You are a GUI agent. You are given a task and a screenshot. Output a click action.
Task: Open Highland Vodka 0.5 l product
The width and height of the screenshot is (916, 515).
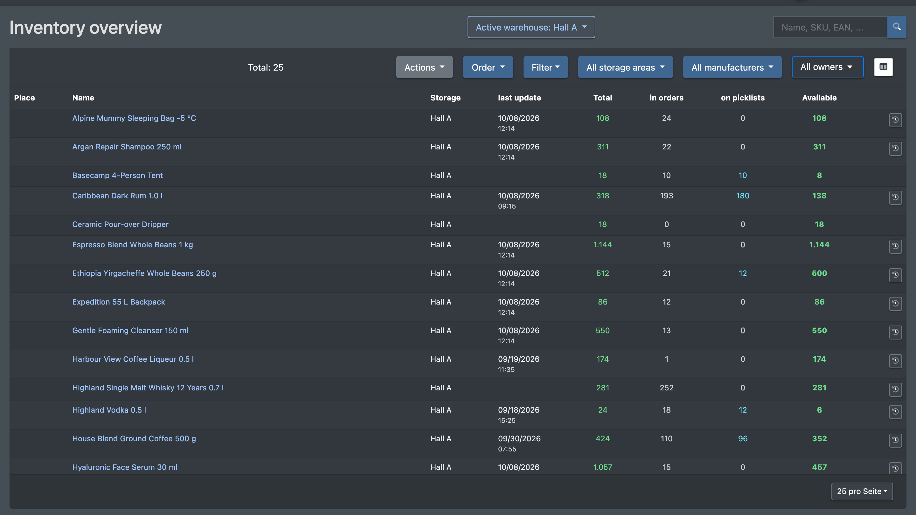[x=109, y=410]
